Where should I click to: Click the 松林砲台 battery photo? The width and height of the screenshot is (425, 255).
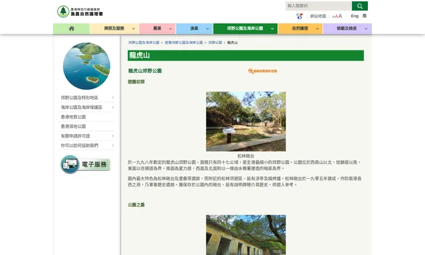tap(246, 122)
